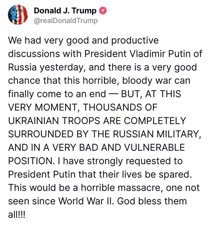
Task: Click the phrase "SURROUNDED BY THE RUSSIAN MILITARY"
Action: pyautogui.click(x=104, y=134)
